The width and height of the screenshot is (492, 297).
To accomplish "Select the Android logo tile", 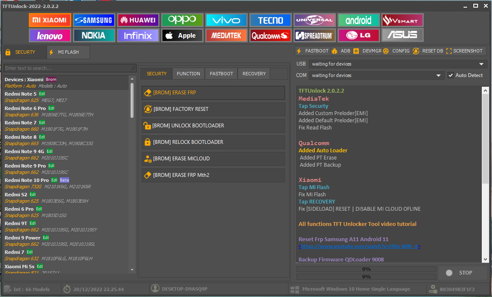I will tap(359, 20).
